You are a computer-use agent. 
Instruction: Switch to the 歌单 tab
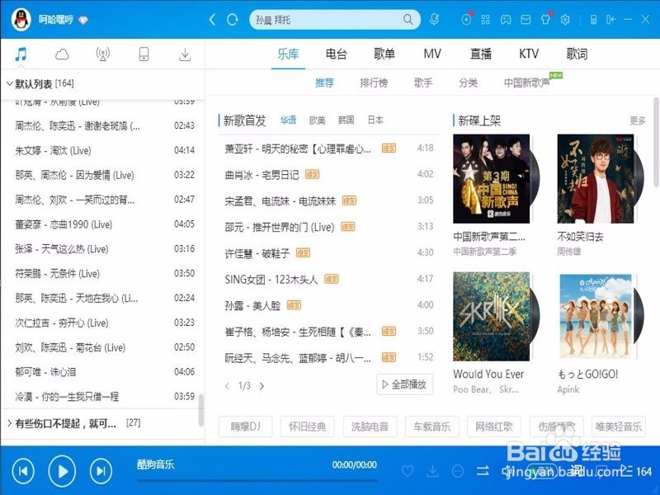tap(384, 54)
